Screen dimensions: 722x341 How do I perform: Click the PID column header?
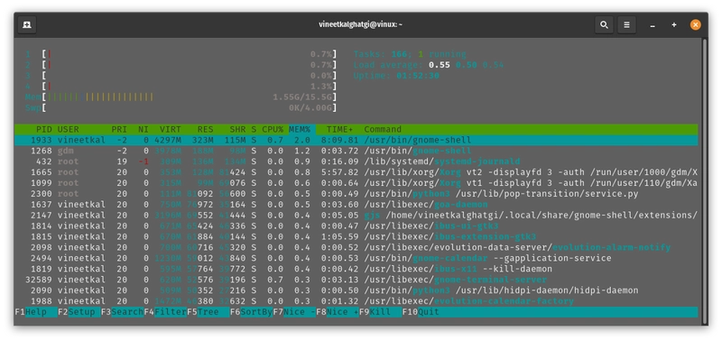(x=43, y=129)
